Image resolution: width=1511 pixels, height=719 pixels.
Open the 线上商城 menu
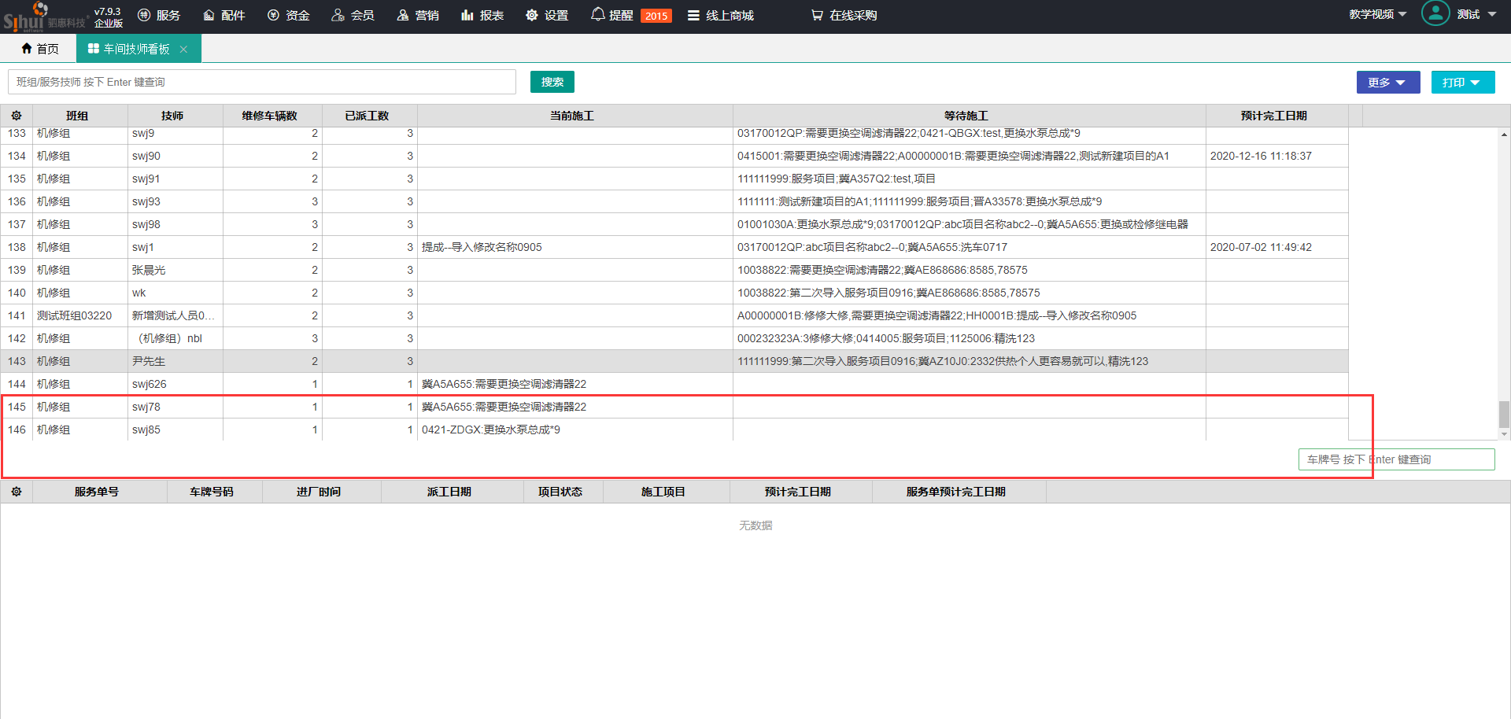click(x=720, y=16)
